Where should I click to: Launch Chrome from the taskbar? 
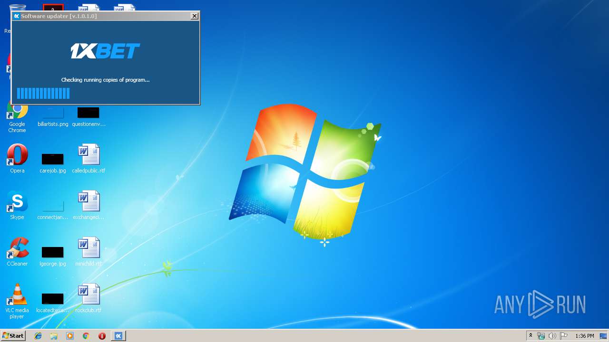click(86, 336)
